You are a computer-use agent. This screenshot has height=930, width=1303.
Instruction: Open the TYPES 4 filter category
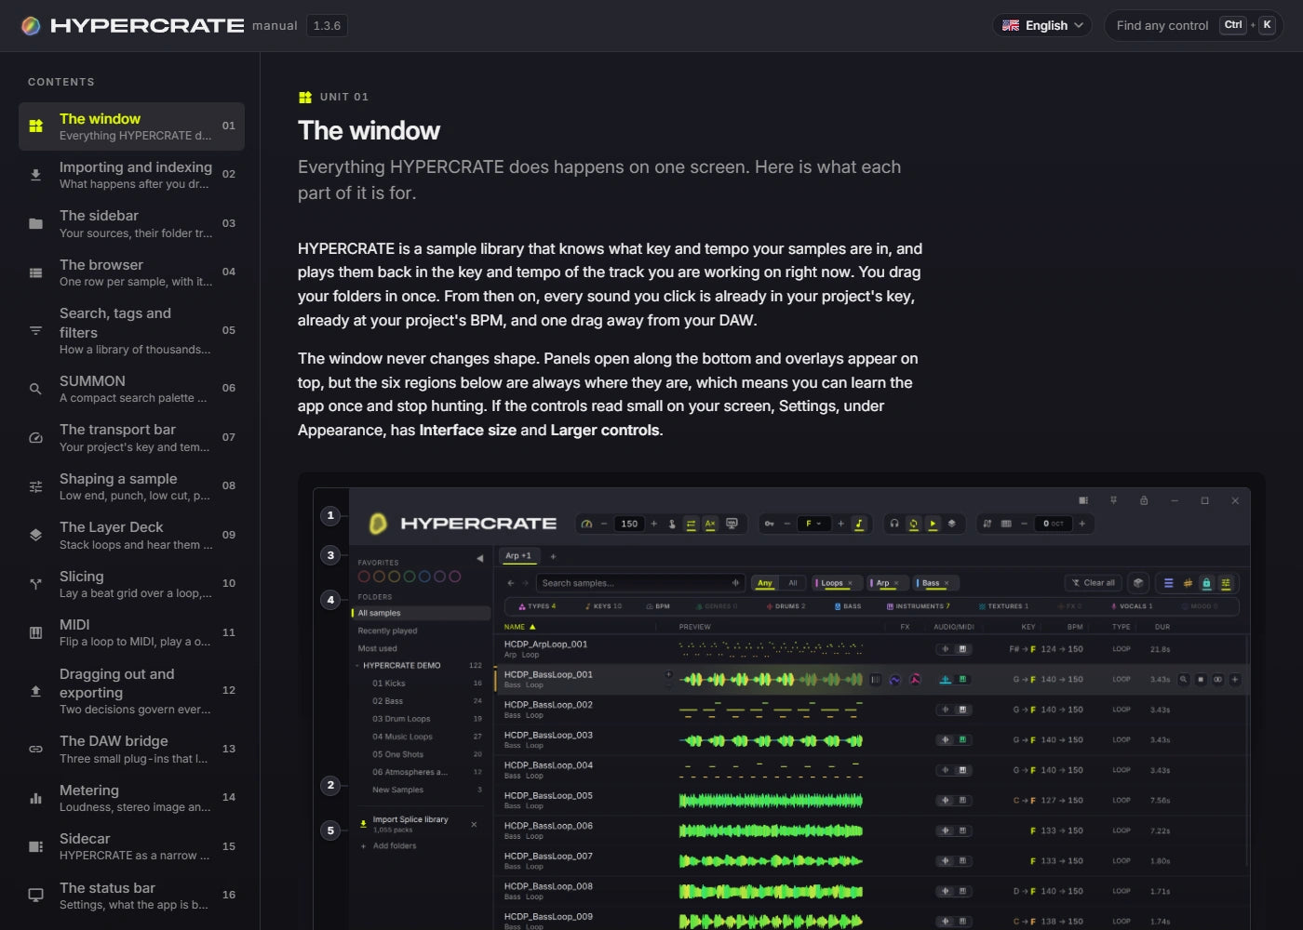tap(537, 606)
